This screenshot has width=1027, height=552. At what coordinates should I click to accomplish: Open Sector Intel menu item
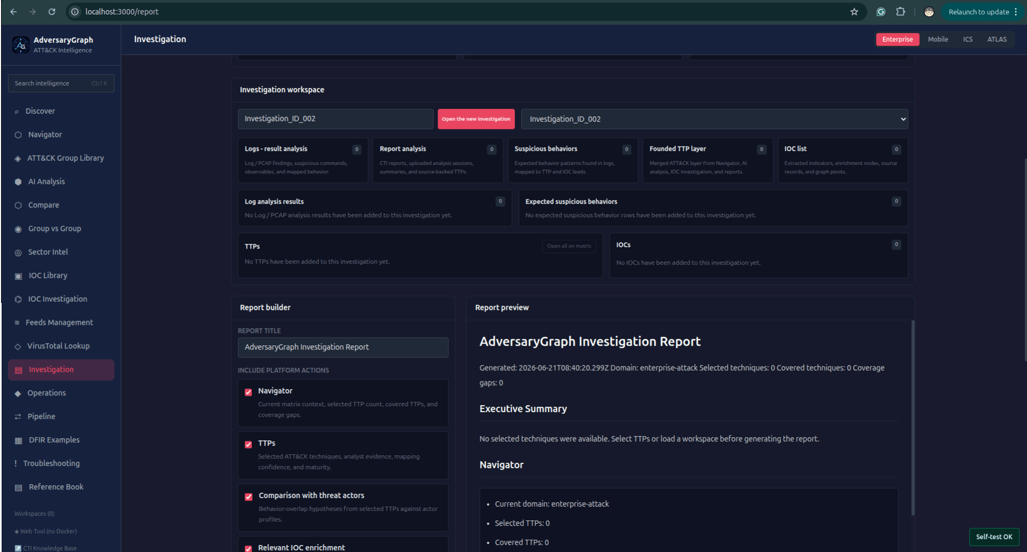click(61, 252)
